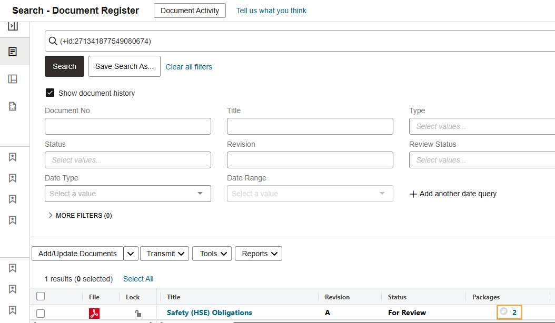Click the Document No input field
The image size is (555, 323).
point(127,126)
